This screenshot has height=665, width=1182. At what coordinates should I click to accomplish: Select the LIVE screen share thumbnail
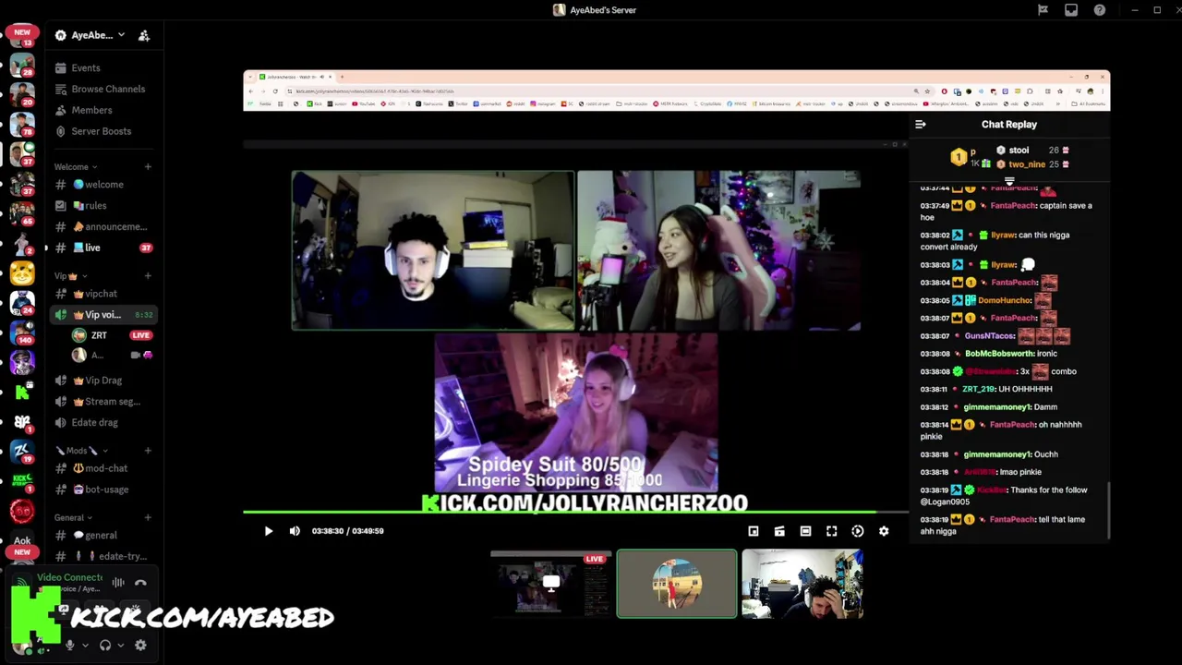coord(550,584)
